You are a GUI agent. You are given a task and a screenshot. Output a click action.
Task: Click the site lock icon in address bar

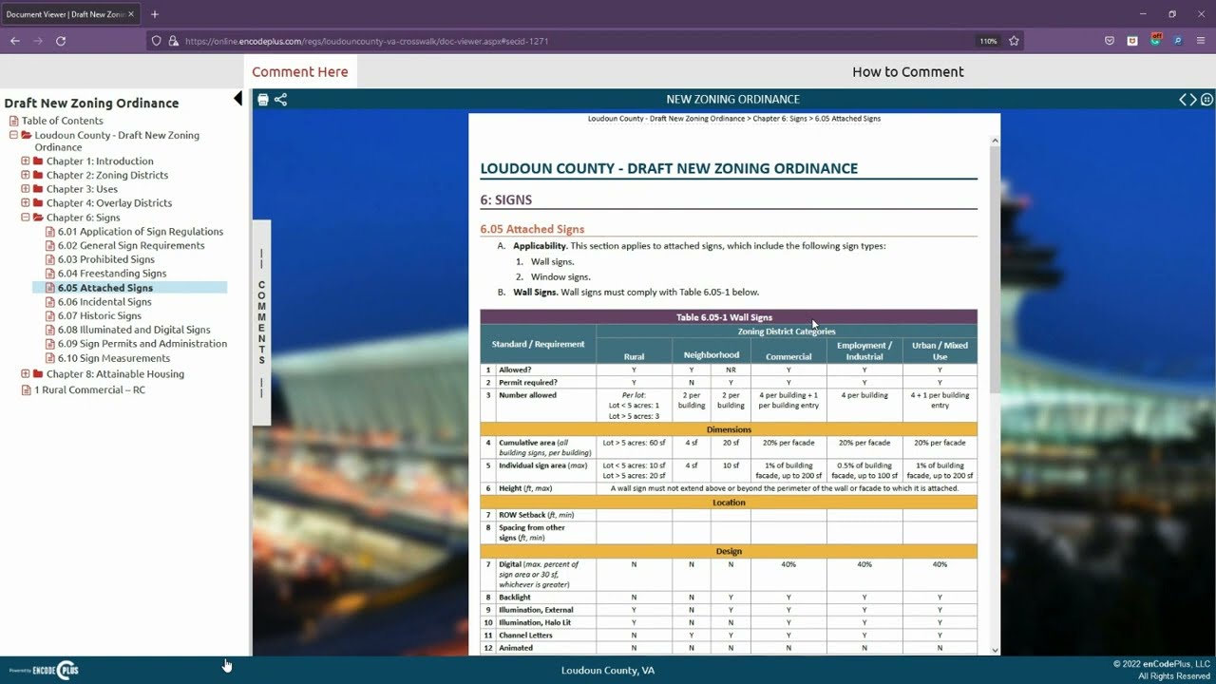click(x=173, y=41)
